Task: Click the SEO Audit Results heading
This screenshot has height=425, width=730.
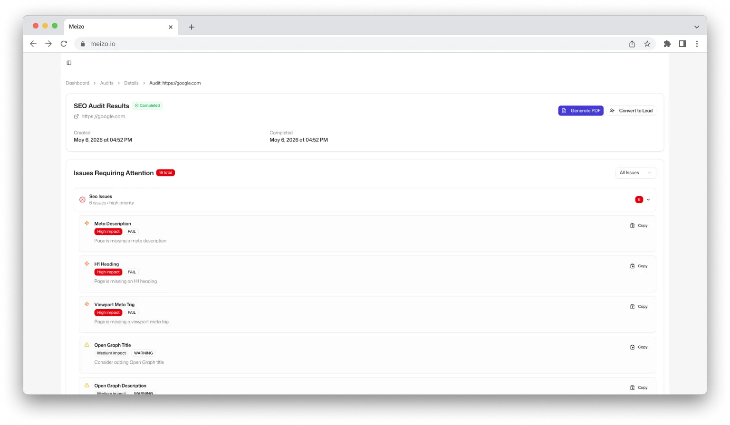Action: pos(101,106)
